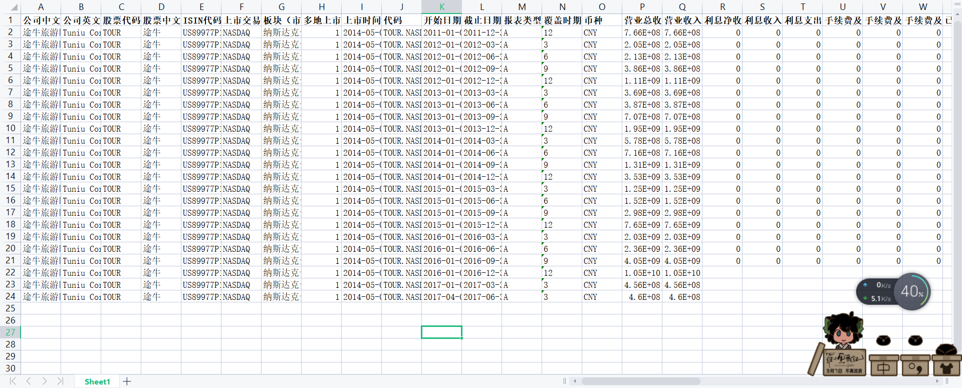Select row 12 header
The height and width of the screenshot is (388, 962).
click(x=10, y=152)
